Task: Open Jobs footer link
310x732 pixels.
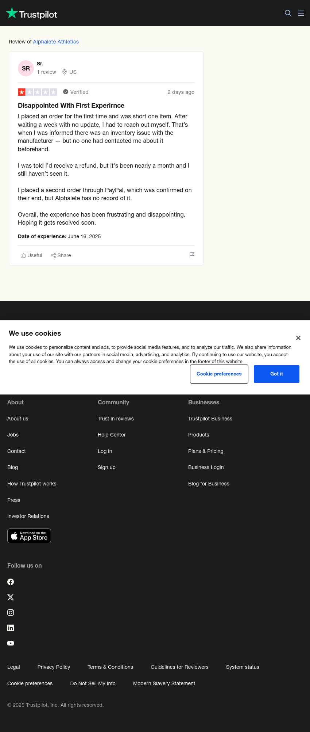Action: click(x=13, y=435)
